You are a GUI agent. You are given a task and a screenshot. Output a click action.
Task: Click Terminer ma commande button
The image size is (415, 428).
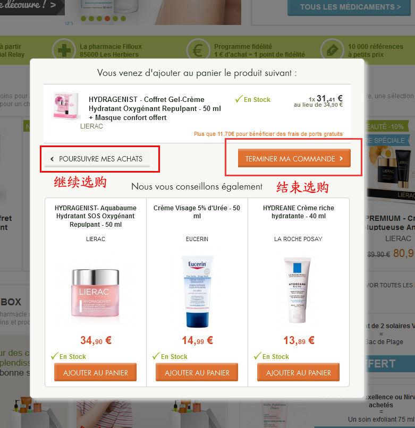tap(294, 158)
